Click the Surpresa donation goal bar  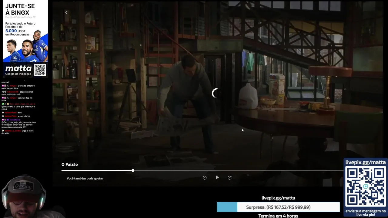(278, 207)
